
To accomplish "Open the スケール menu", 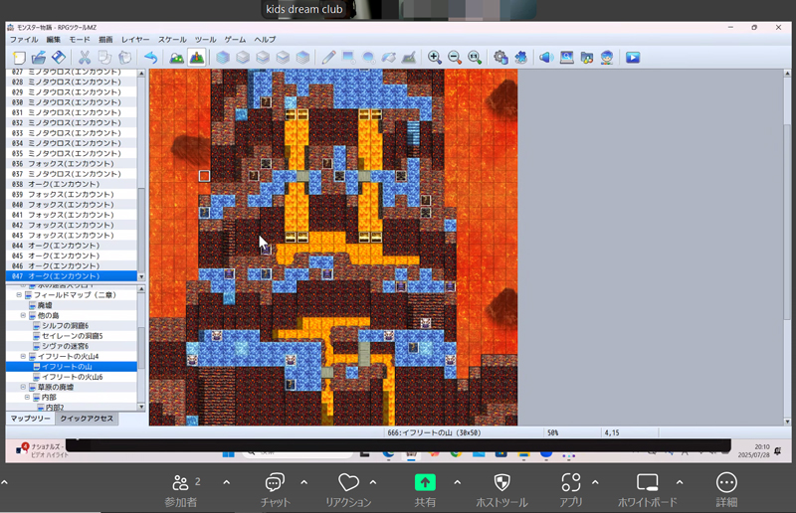I will click(172, 39).
